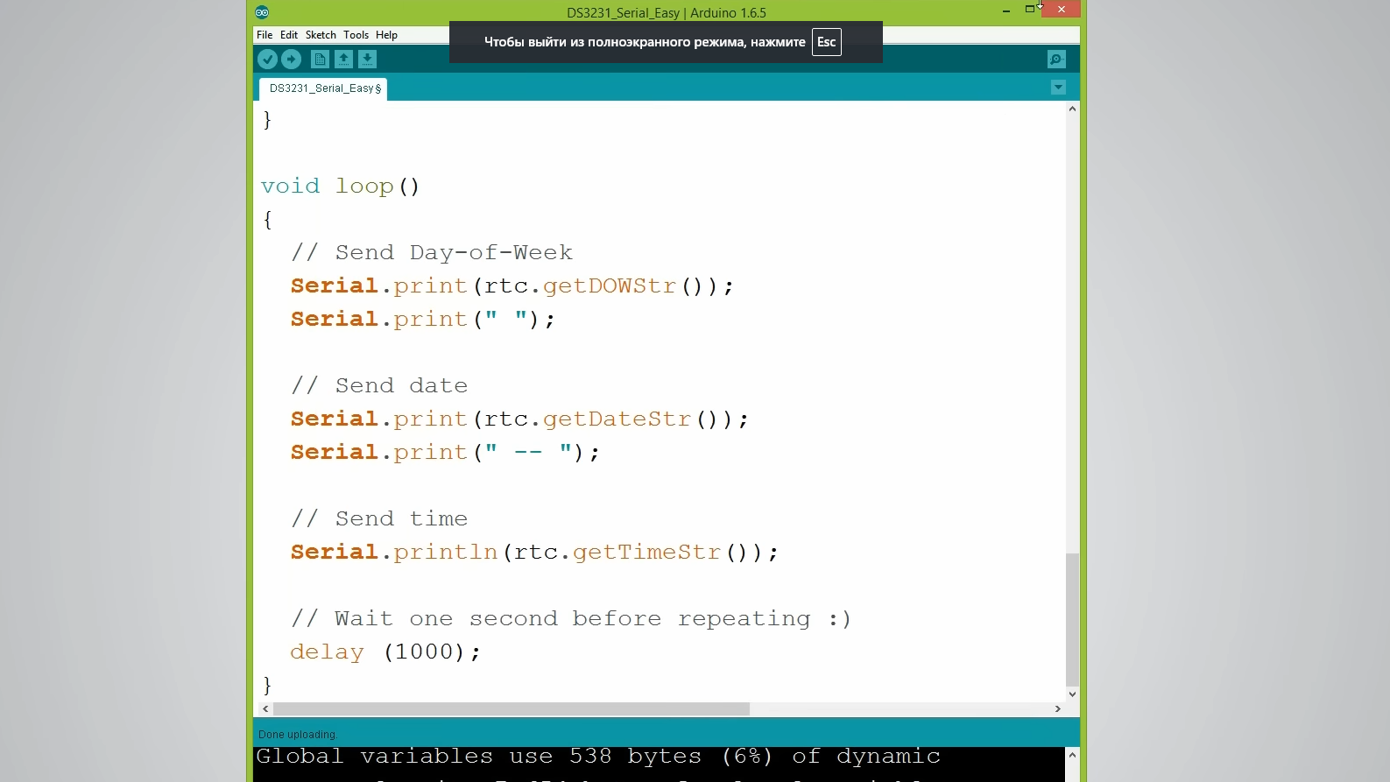Viewport: 1390px width, 782px height.
Task: Save the sketch with the Save icon
Action: click(367, 59)
